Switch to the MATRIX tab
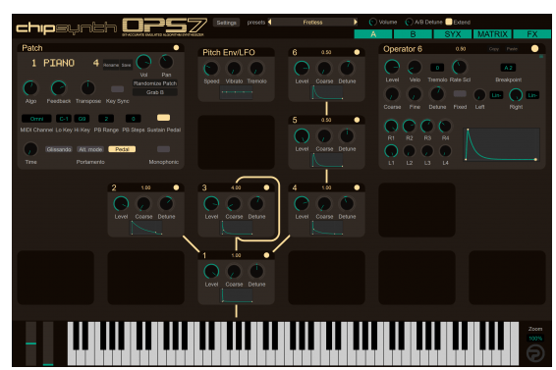Screen dimensions: 556x370 [x=492, y=34]
